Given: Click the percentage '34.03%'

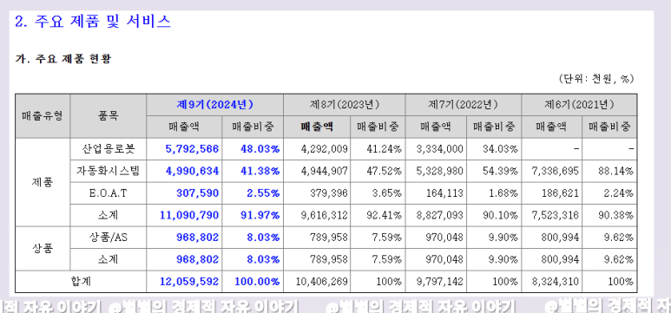Looking at the screenshot, I should pos(500,149).
